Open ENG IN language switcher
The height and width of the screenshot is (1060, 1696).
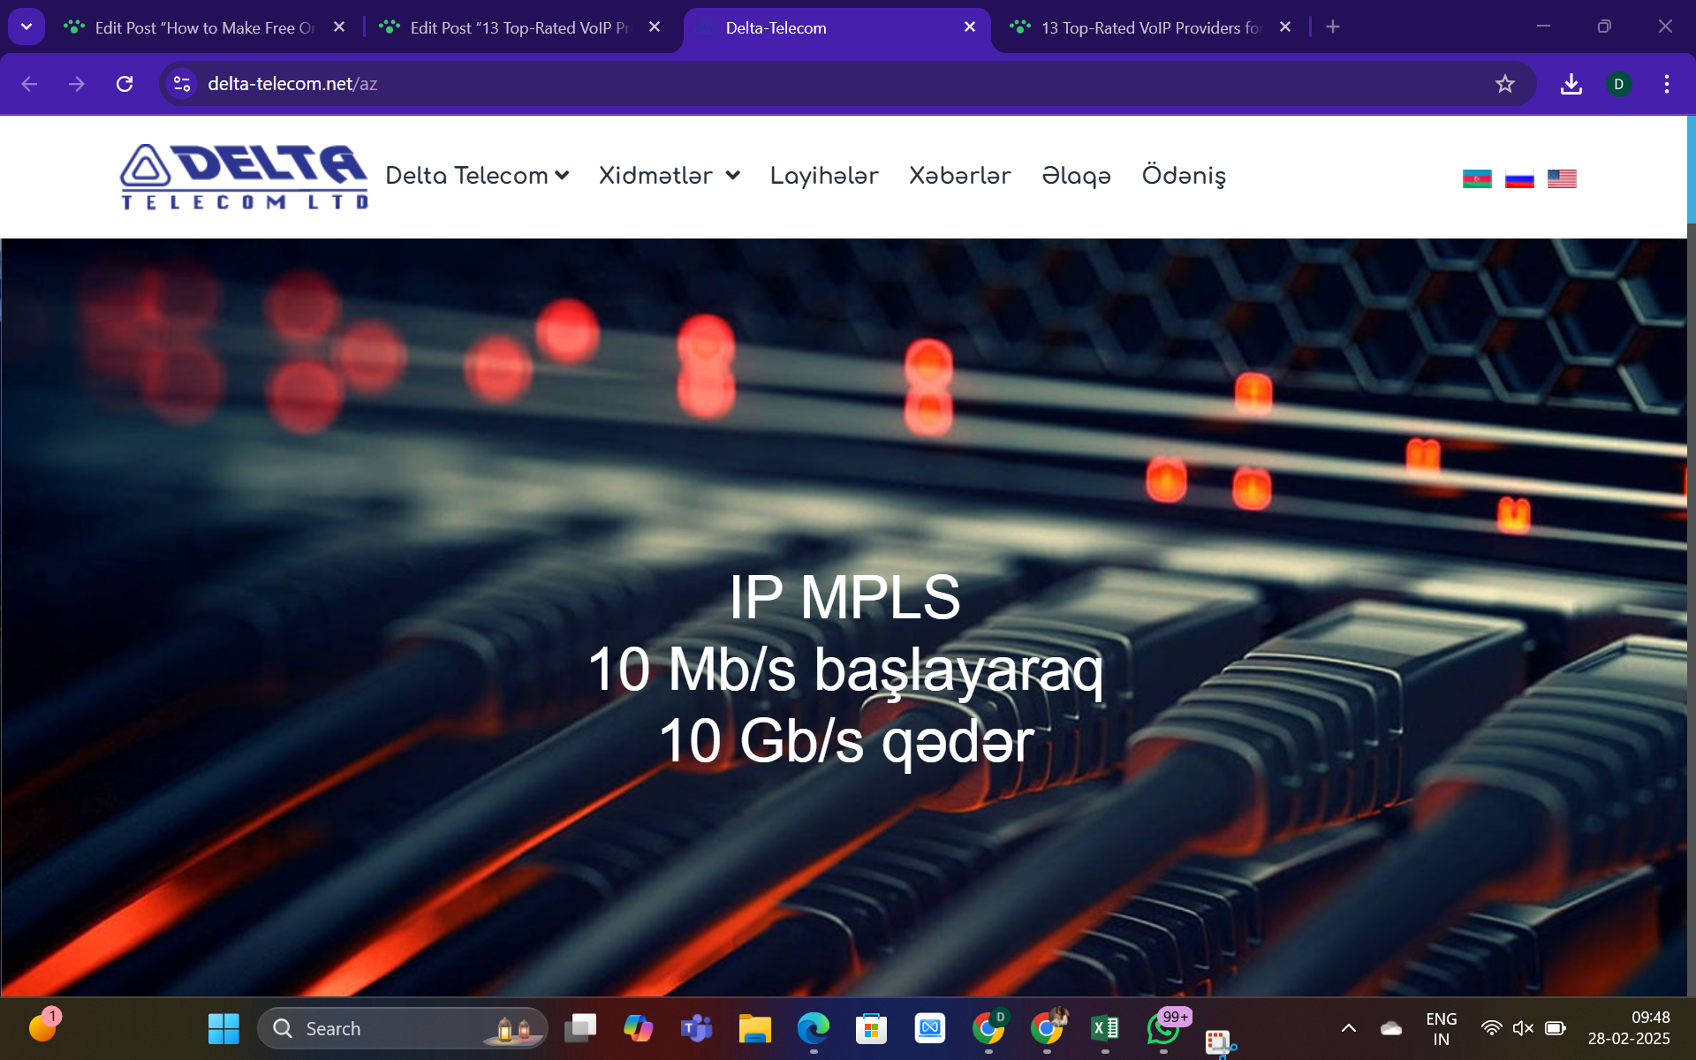pos(1441,1029)
